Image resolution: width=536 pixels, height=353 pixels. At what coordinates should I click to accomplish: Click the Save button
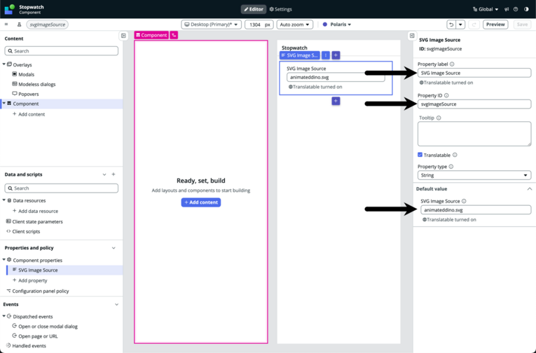click(x=522, y=25)
